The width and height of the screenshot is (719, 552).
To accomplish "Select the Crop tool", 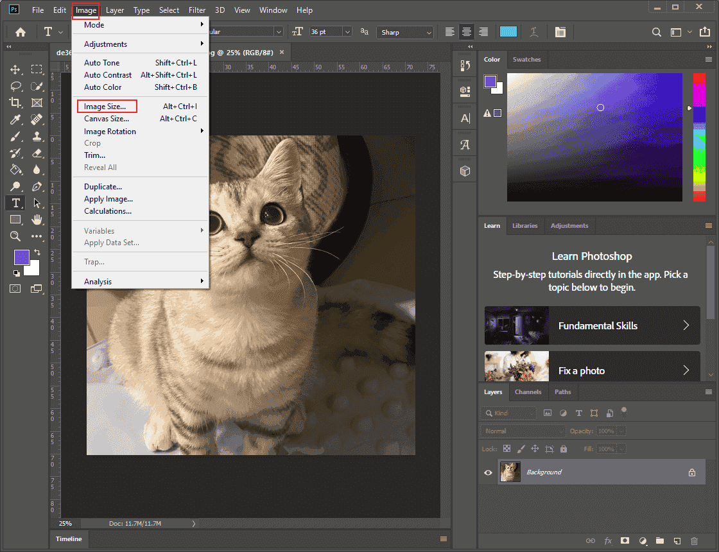I will pyautogui.click(x=14, y=103).
